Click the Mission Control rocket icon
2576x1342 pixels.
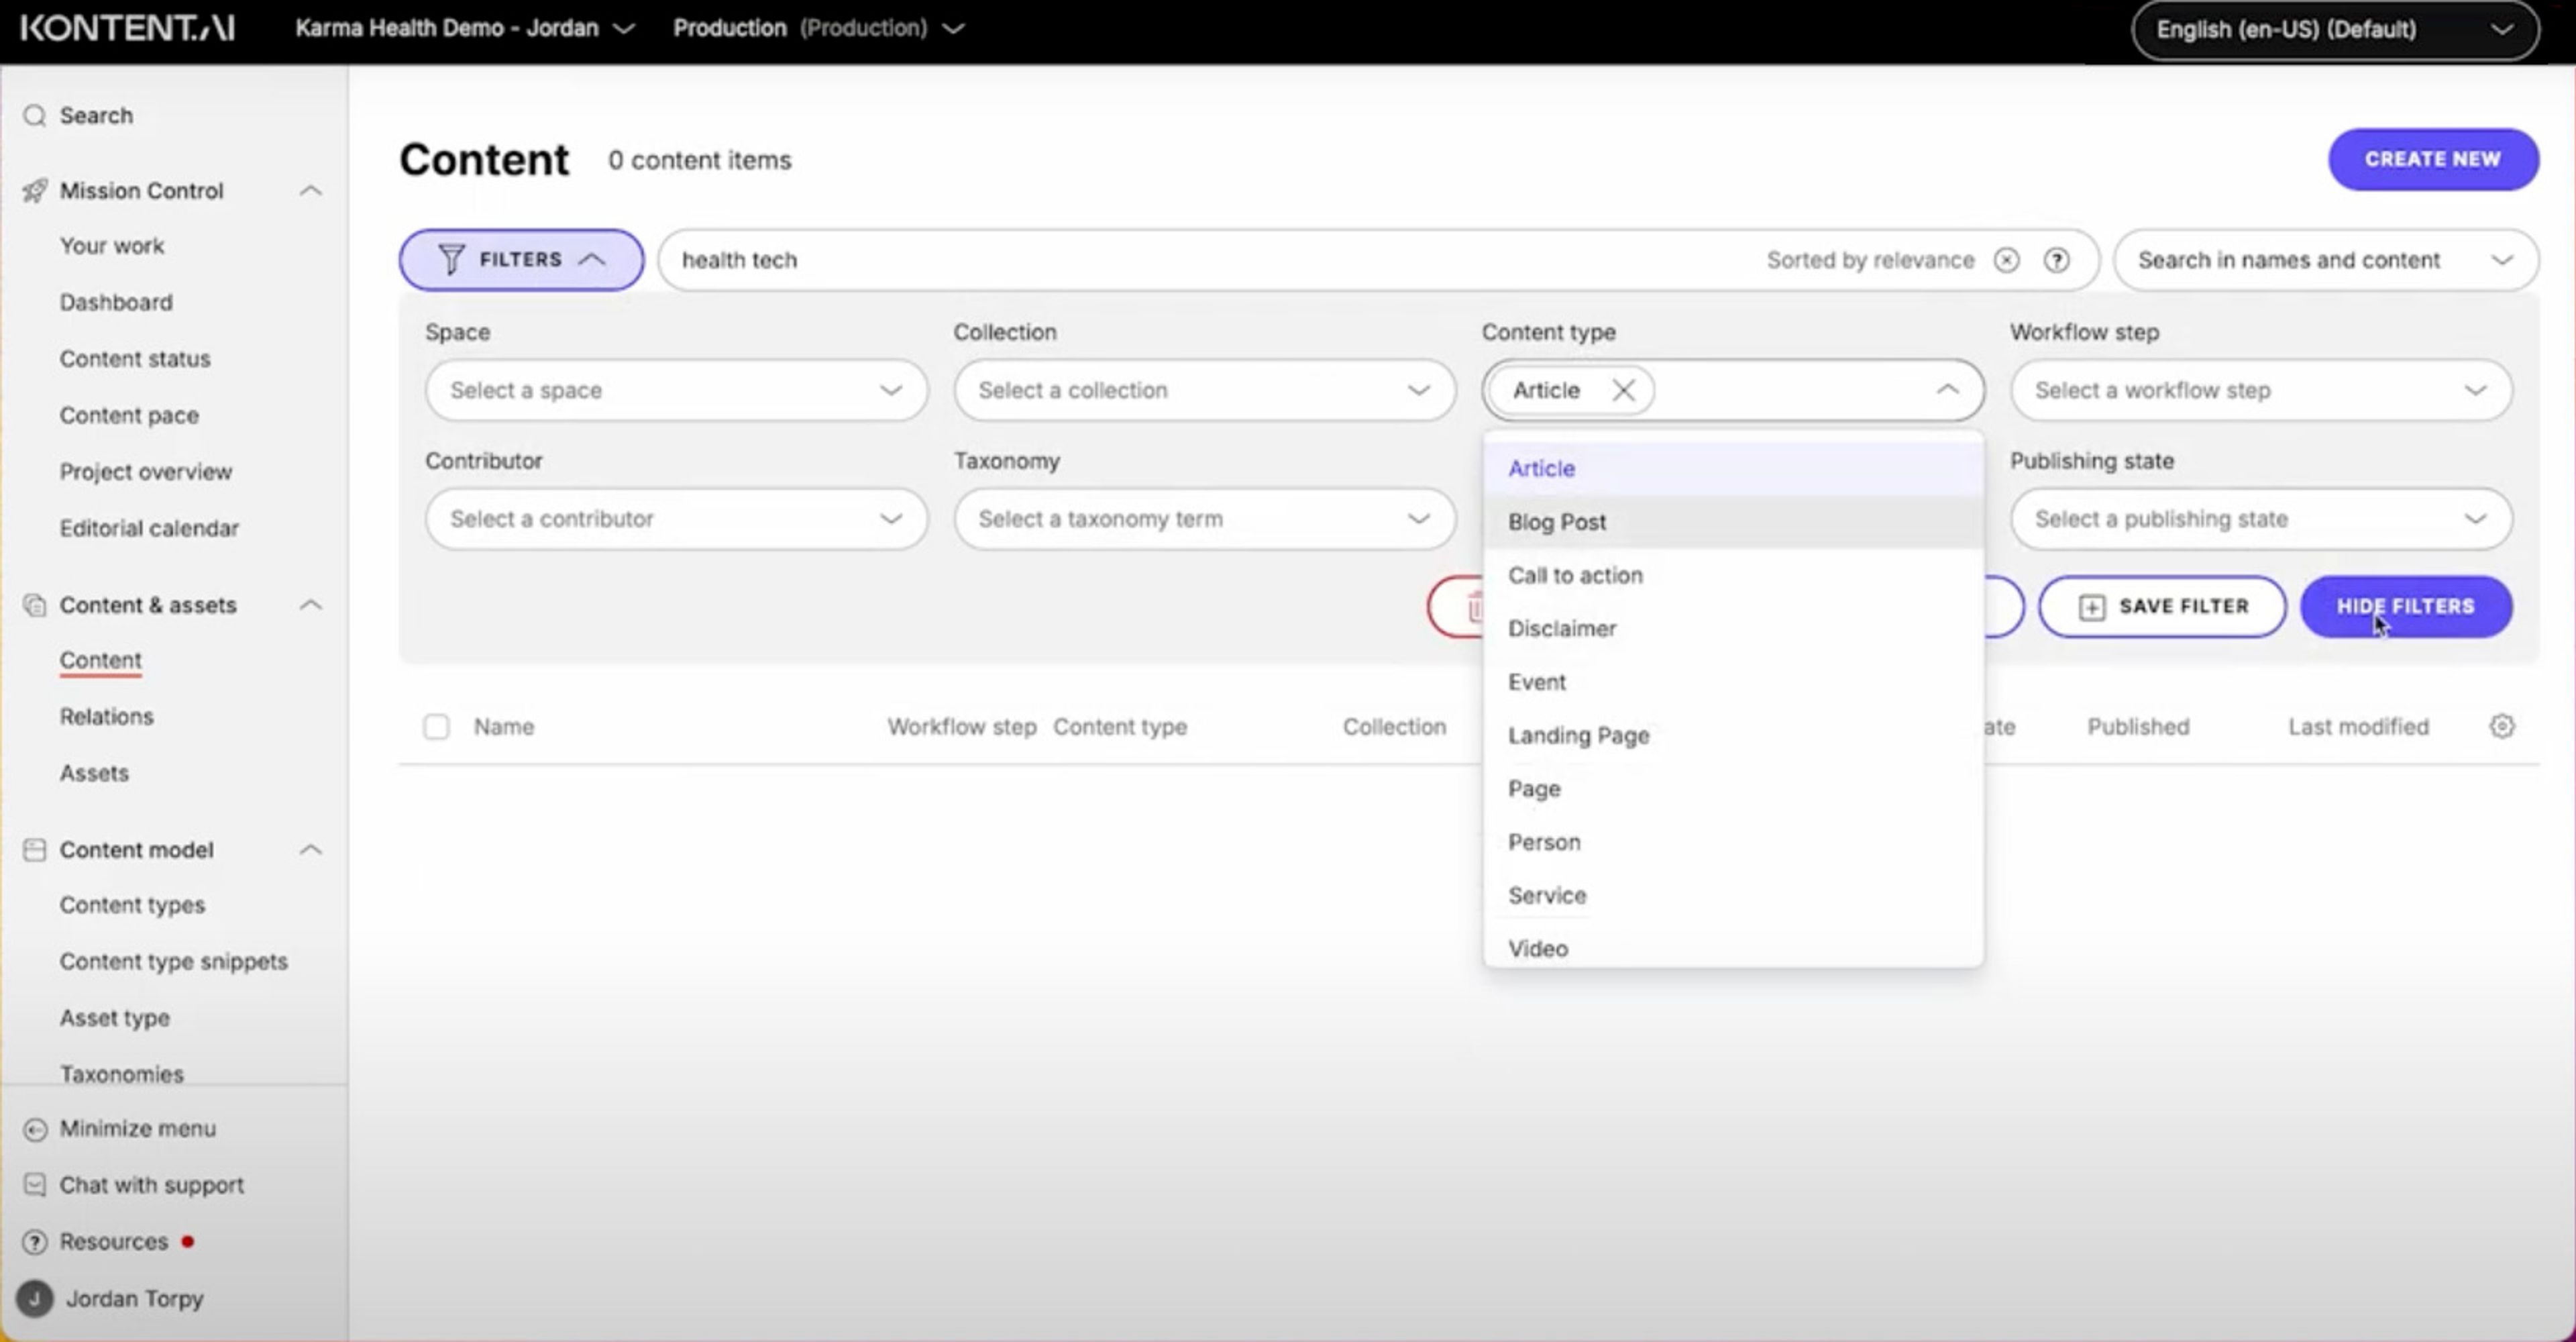[x=35, y=191]
